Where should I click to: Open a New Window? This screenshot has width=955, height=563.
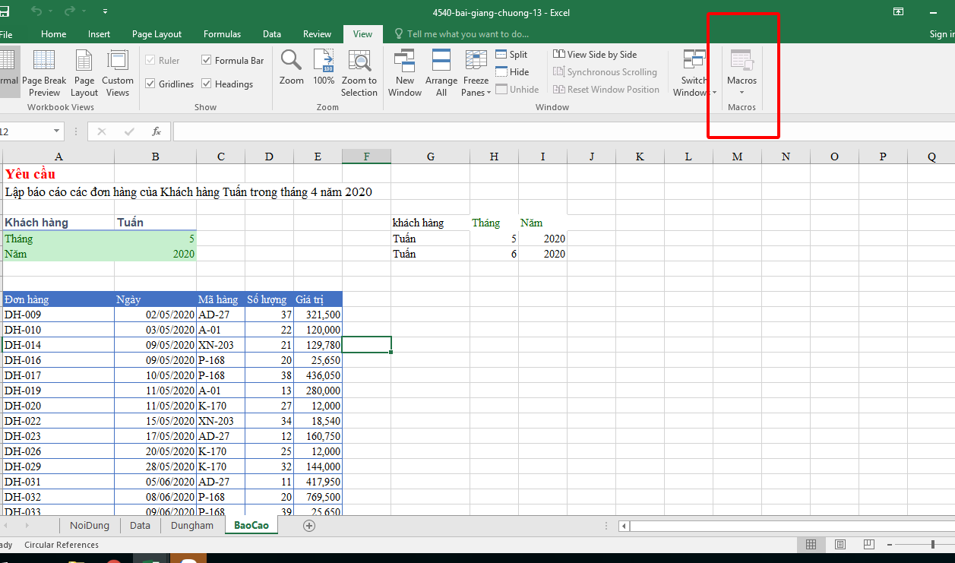click(x=404, y=61)
